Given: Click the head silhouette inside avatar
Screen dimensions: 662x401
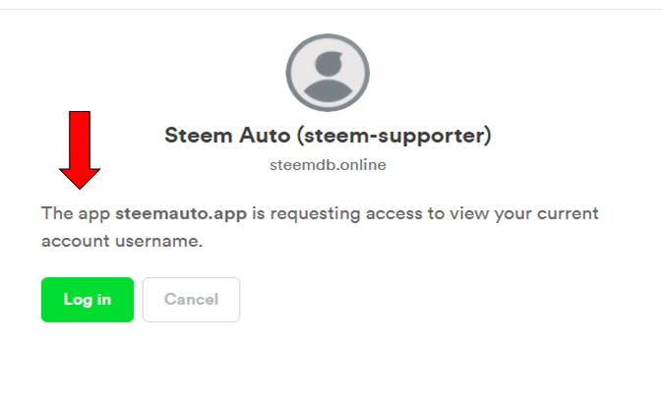Looking at the screenshot, I should coord(328,64).
